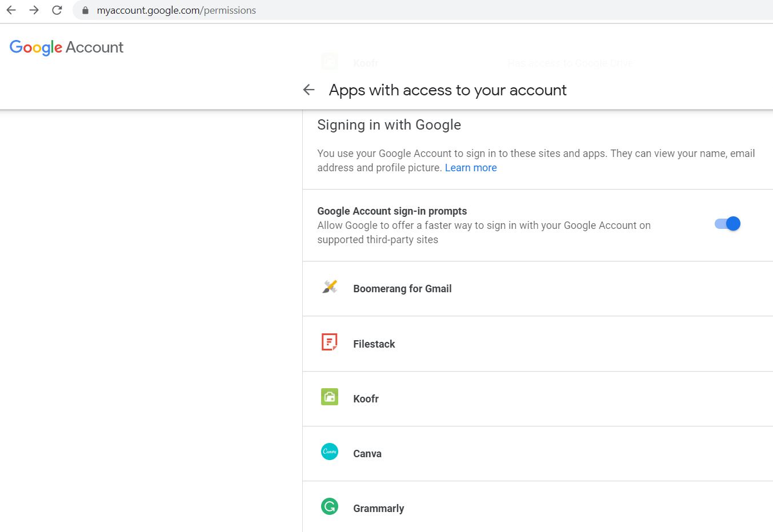The height and width of the screenshot is (532, 773).
Task: Expand the Canva entry
Action: [x=538, y=454]
